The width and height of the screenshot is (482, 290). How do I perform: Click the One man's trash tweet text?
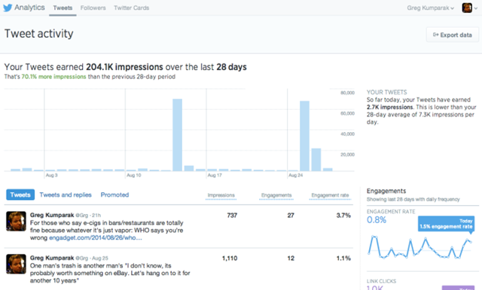coord(110,273)
